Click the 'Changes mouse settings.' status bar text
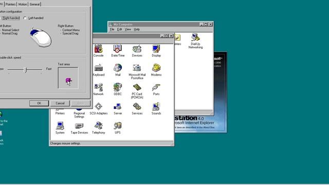 [x=65, y=143]
